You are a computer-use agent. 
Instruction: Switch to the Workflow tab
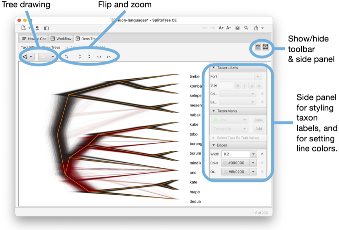coord(61,39)
